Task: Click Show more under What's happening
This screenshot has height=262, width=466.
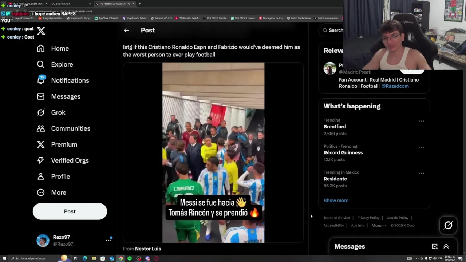Action: [x=336, y=201]
